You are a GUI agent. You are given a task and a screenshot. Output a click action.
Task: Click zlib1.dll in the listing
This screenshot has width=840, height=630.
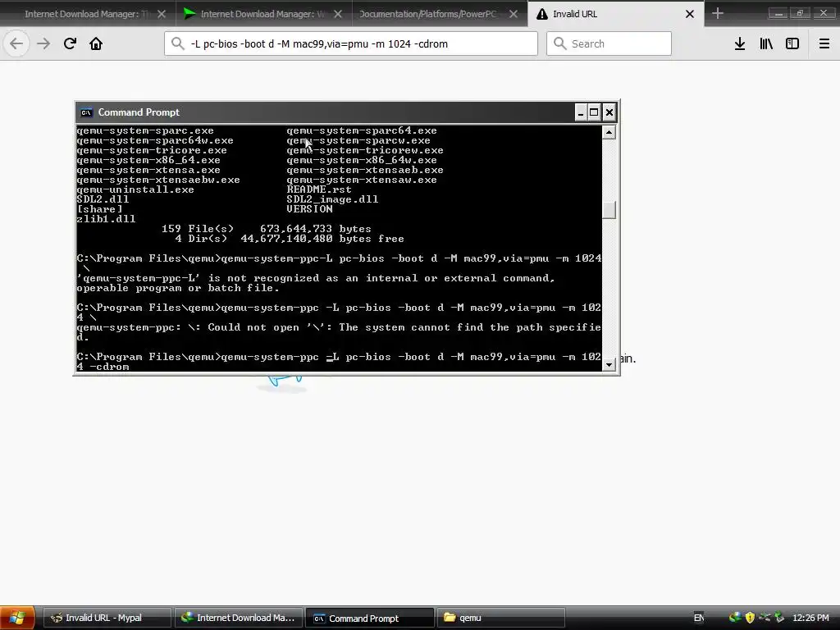[106, 219]
